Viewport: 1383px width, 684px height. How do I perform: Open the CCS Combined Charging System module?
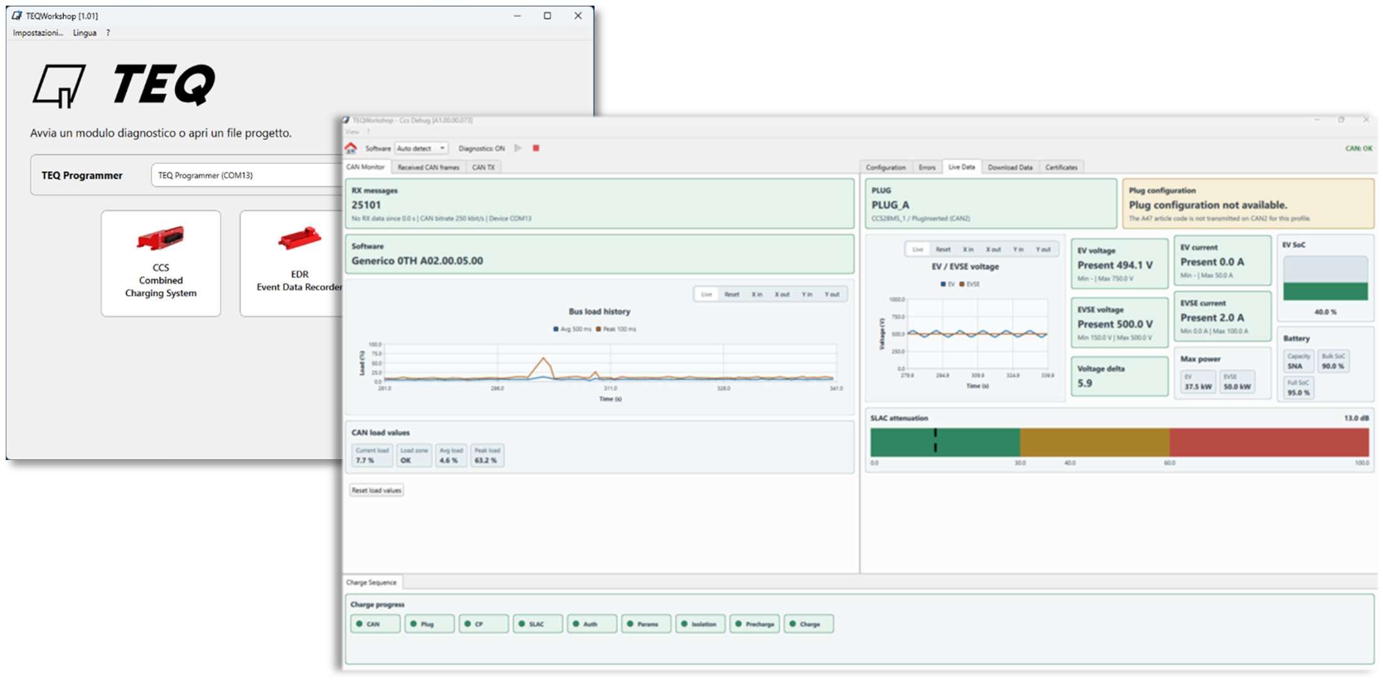click(x=161, y=263)
